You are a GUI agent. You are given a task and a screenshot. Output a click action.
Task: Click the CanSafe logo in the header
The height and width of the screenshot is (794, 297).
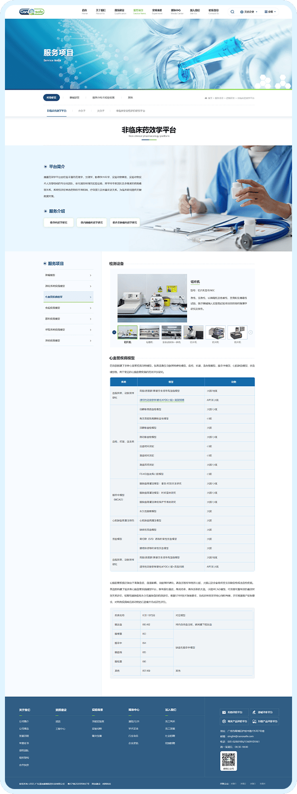(x=32, y=11)
